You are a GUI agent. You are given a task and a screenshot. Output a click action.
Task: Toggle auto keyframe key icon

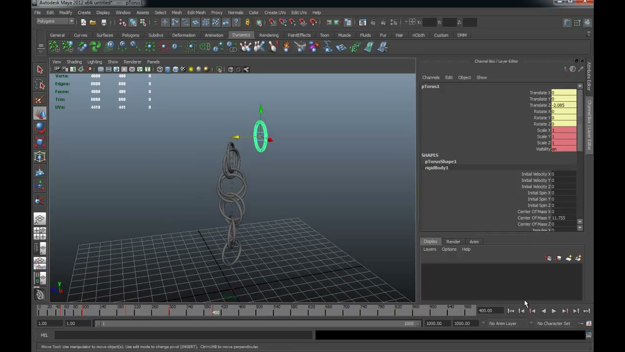[x=581, y=323]
